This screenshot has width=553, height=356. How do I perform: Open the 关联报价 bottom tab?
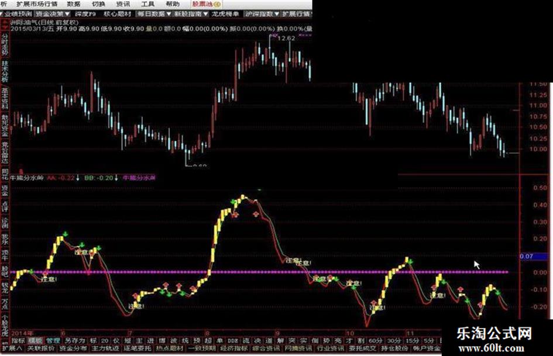41,348
